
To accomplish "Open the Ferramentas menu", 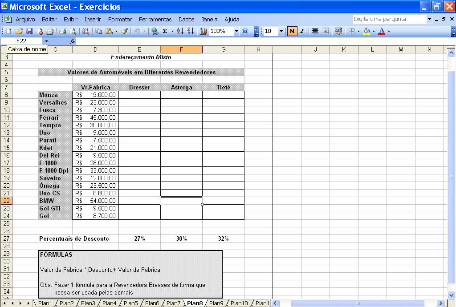I will (x=155, y=19).
